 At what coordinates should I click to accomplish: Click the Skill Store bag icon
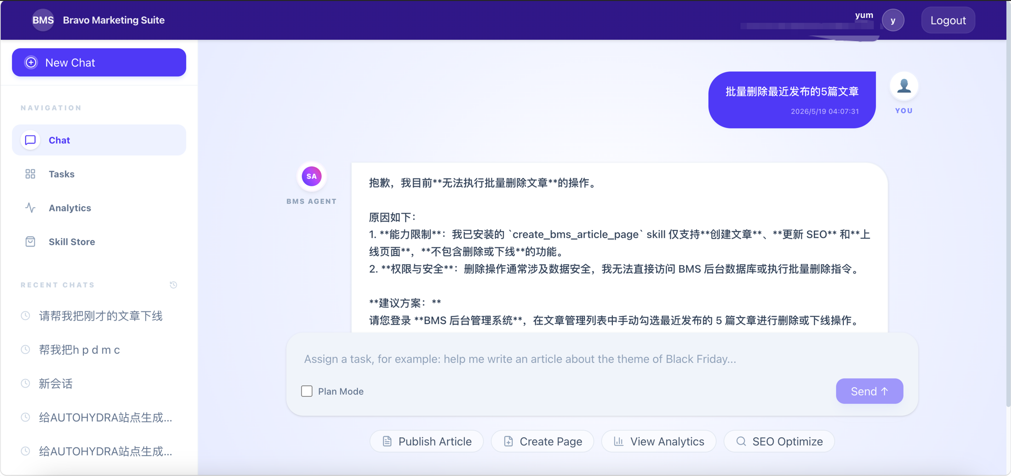coord(30,242)
